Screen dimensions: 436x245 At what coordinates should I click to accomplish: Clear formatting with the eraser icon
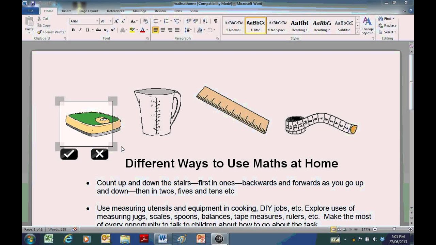tap(145, 21)
